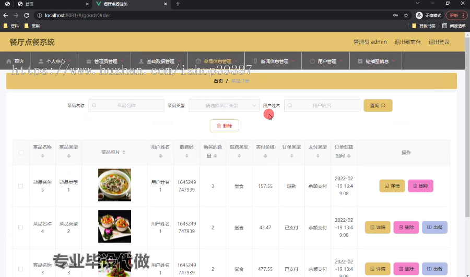Go to 首页 in navigation bar

(15, 61)
